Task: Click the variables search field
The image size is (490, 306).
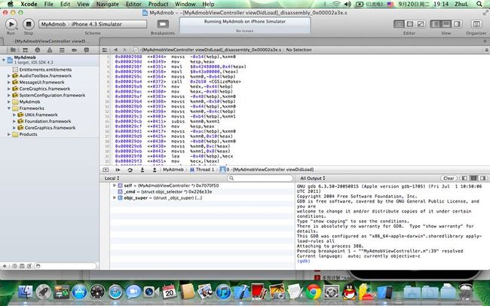Action: click(x=260, y=178)
